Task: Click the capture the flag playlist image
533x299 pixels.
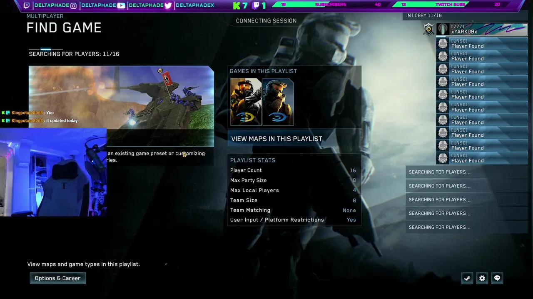Action: point(121,106)
